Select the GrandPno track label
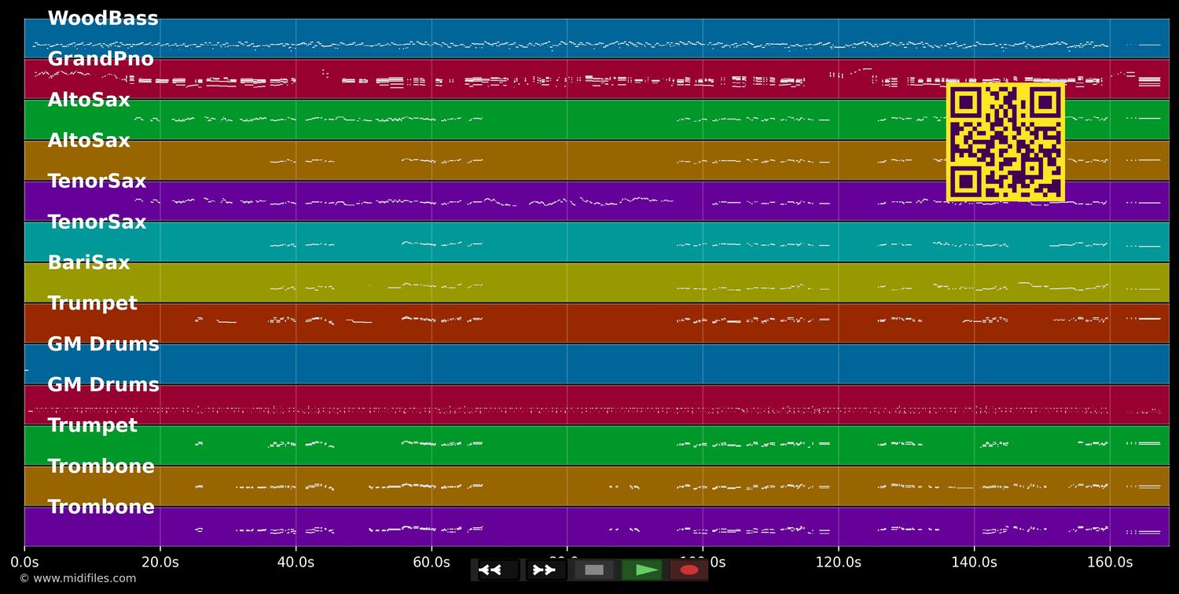Screen dimensions: 1179x594 (101, 60)
